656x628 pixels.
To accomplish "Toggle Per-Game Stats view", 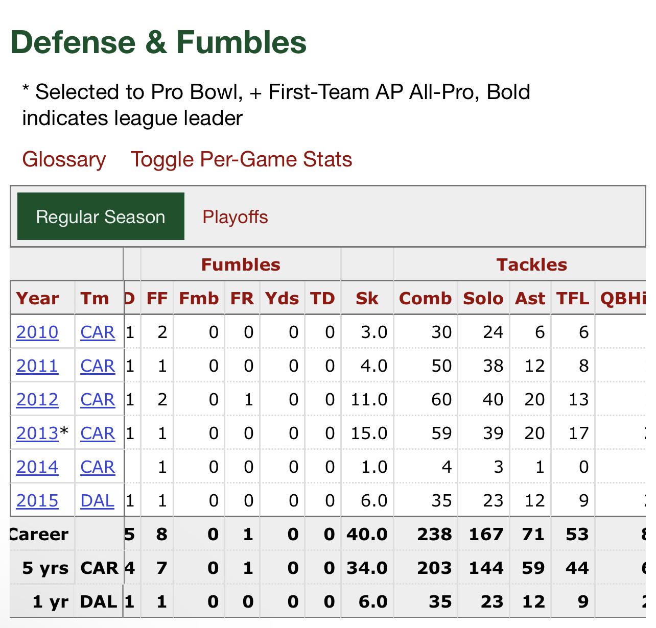I will (241, 159).
